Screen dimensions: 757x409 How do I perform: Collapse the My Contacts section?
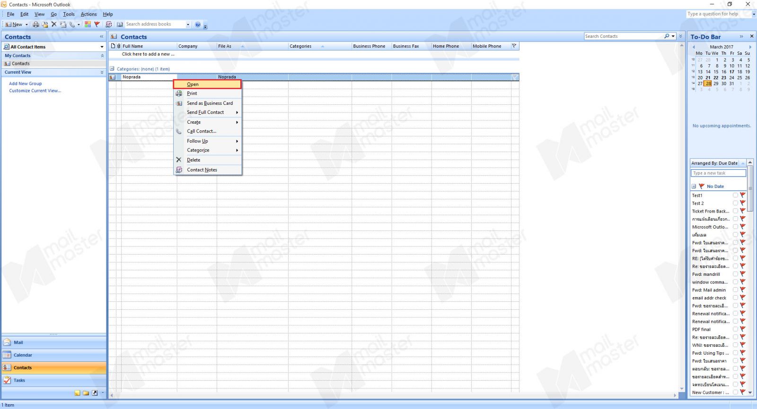point(102,56)
